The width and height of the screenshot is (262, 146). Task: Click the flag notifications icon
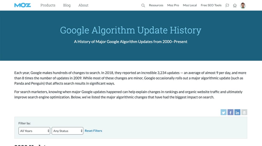click(x=227, y=5)
